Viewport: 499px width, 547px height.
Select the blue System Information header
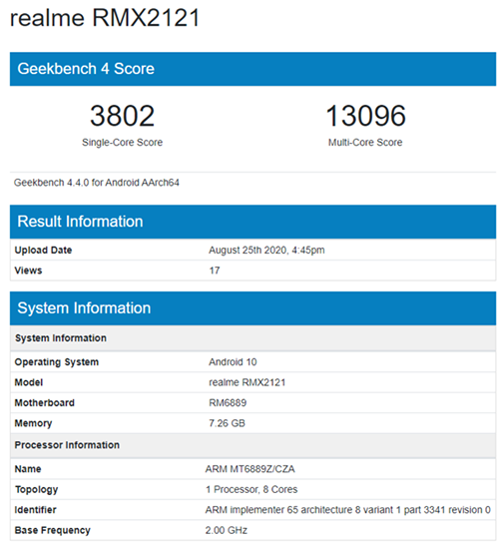252,308
